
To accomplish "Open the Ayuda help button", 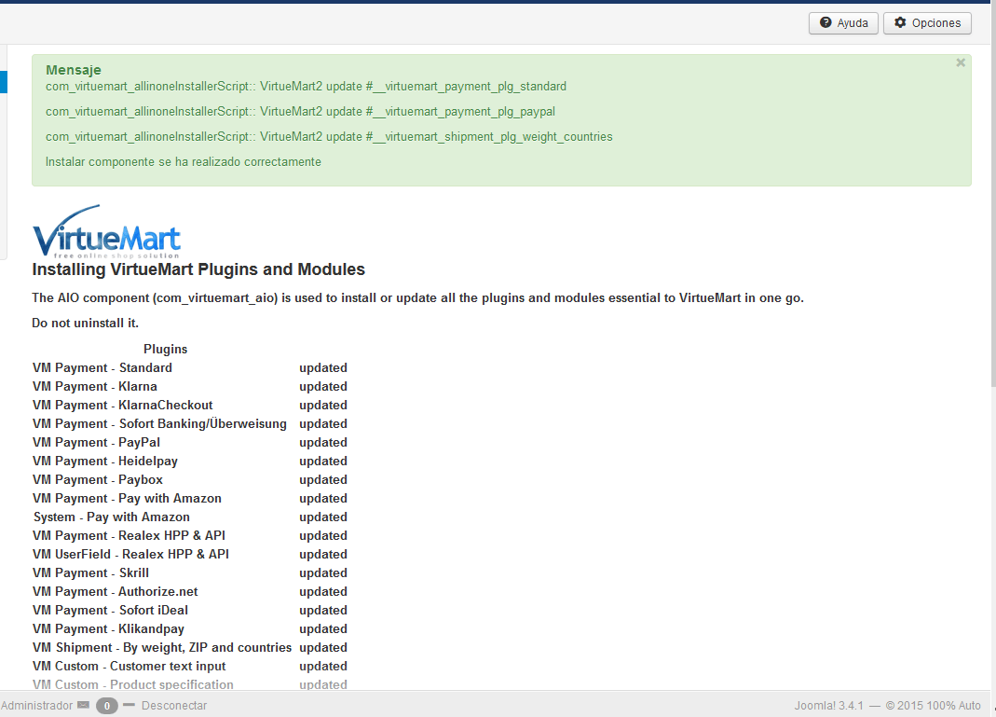I will [x=843, y=23].
